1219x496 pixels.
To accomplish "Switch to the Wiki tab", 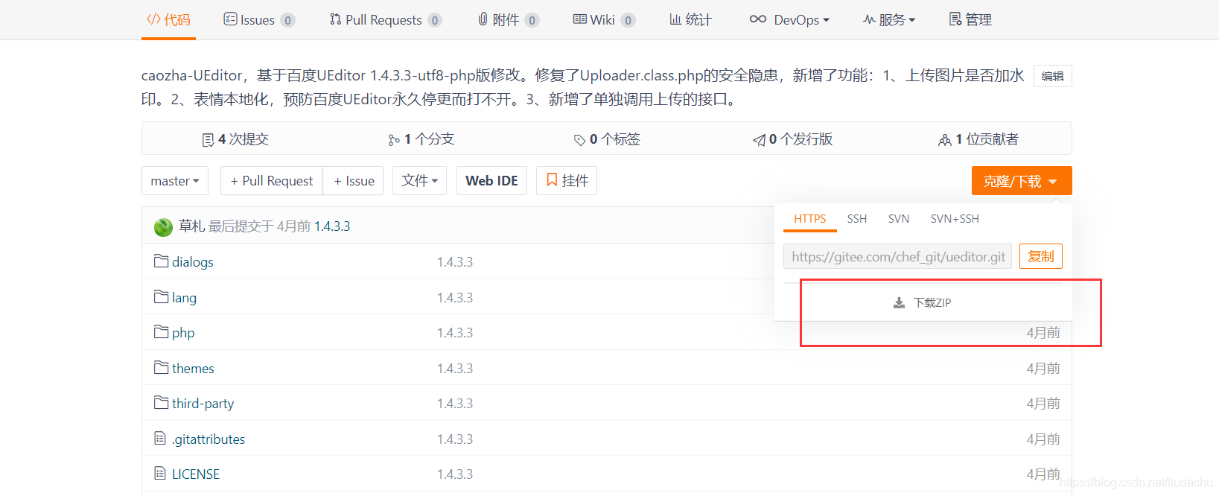I will [x=603, y=19].
